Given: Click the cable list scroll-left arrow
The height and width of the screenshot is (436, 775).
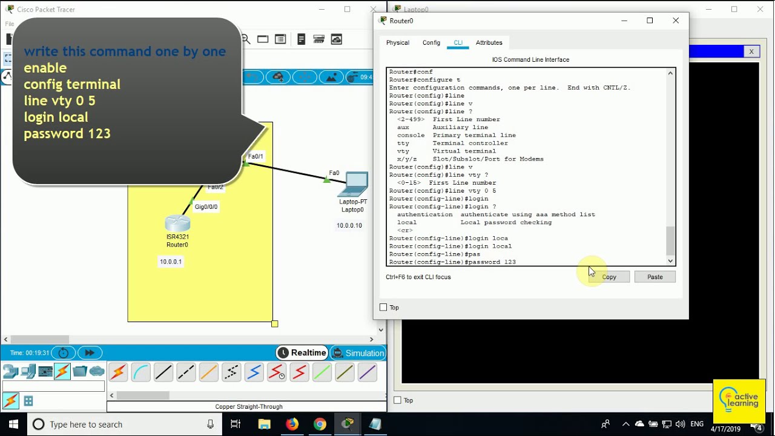Looking at the screenshot, I should (111, 395).
